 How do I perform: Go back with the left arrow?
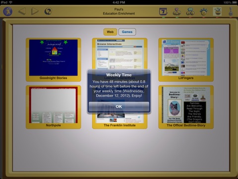(22, 11)
